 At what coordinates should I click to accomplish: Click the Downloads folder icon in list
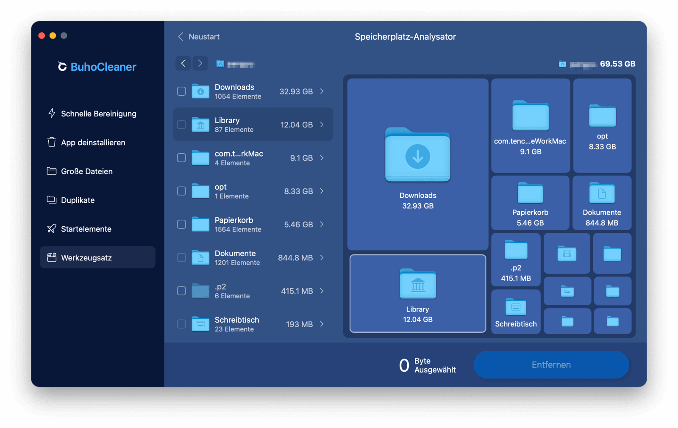point(200,91)
